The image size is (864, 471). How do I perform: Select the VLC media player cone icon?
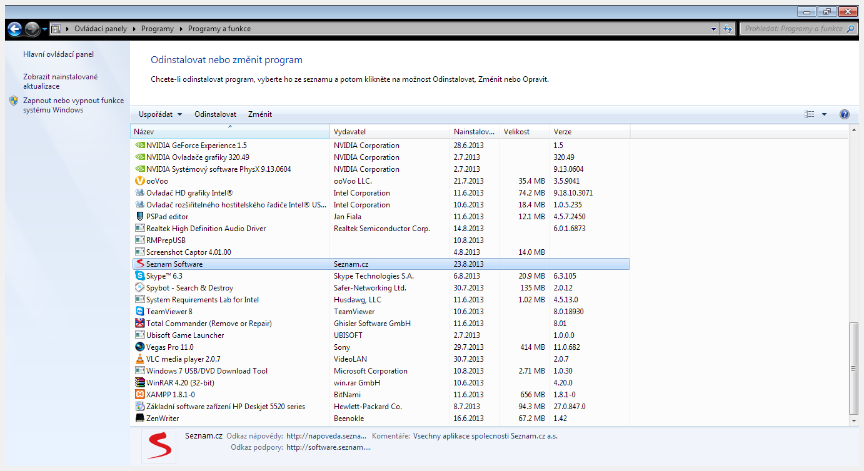[140, 359]
